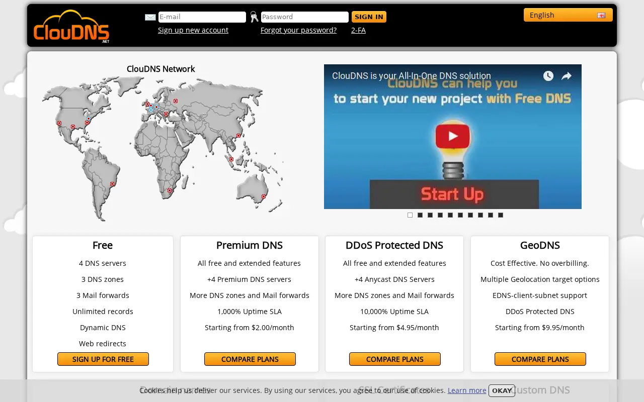Open the Forgot your password link
Image resolution: width=644 pixels, height=402 pixels.
(x=298, y=30)
